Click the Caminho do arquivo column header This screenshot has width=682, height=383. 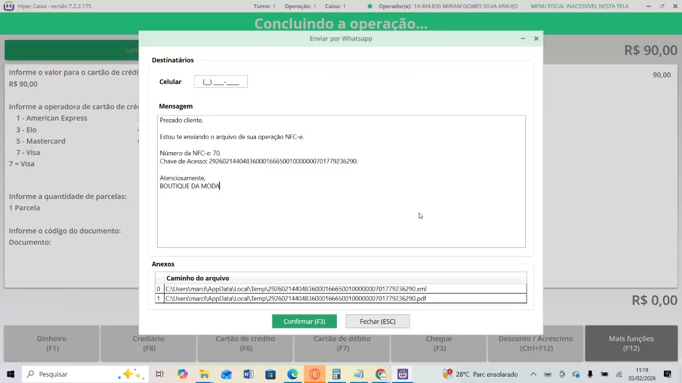coord(198,278)
